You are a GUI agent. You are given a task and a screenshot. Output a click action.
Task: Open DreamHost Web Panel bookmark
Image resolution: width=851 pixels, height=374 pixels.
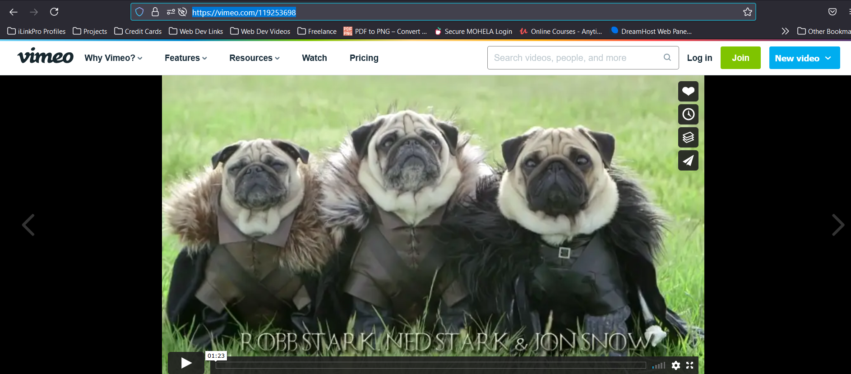(x=651, y=31)
